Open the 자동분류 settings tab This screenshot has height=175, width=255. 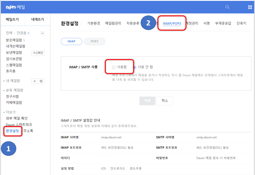[133, 23]
